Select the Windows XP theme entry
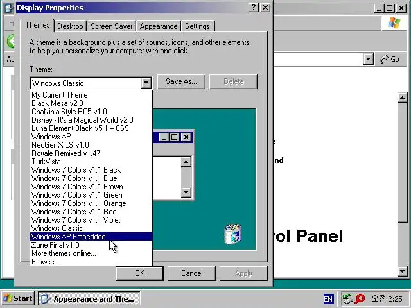Image resolution: width=411 pixels, height=308 pixels. (91, 137)
